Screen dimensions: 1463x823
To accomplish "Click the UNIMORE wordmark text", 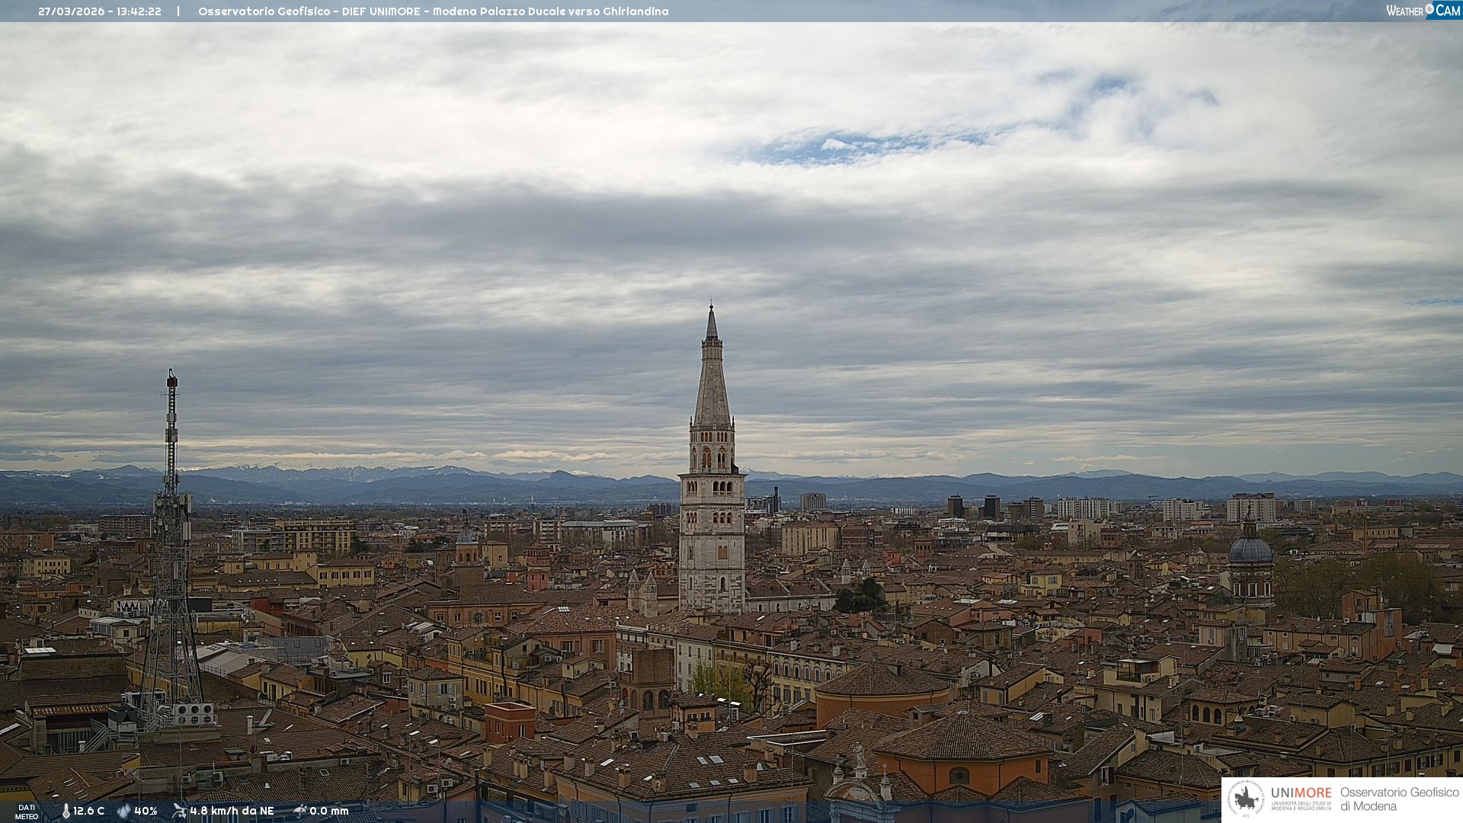I will click(1301, 793).
